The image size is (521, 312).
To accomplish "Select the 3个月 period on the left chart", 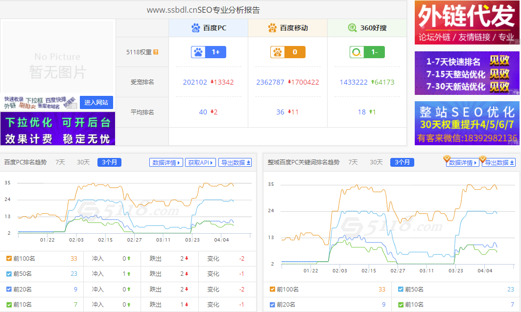I will [x=109, y=162].
